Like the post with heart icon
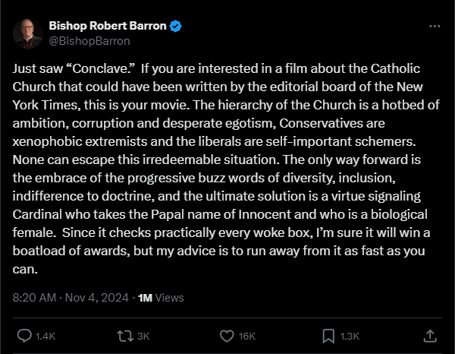 tap(226, 335)
